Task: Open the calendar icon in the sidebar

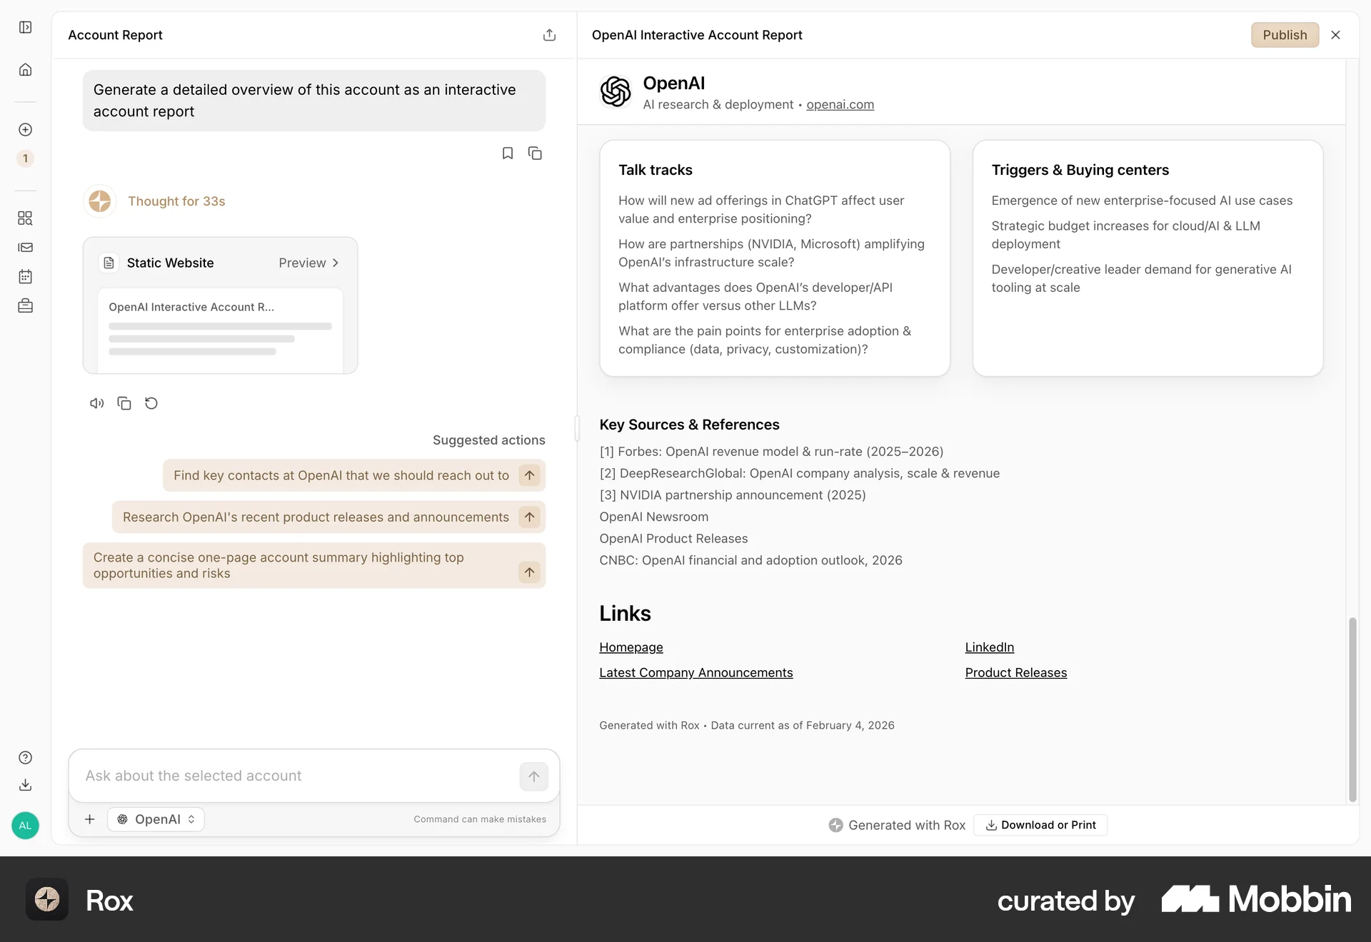Action: click(x=26, y=277)
